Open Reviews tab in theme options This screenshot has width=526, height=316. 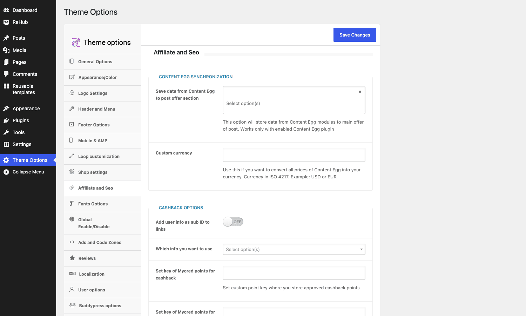[x=102, y=258]
